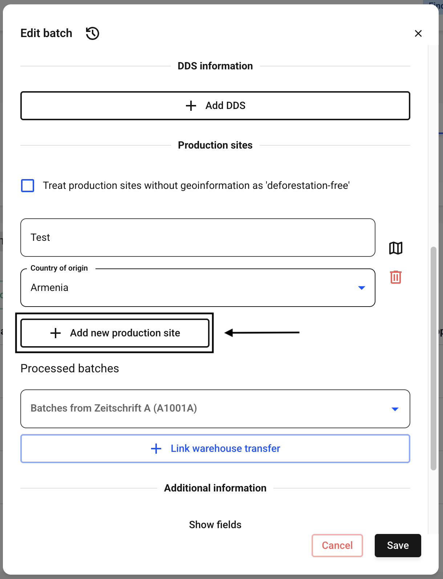Viewport: 443px width, 579px height.
Task: Open the batch history clock icon
Action: (x=93, y=33)
